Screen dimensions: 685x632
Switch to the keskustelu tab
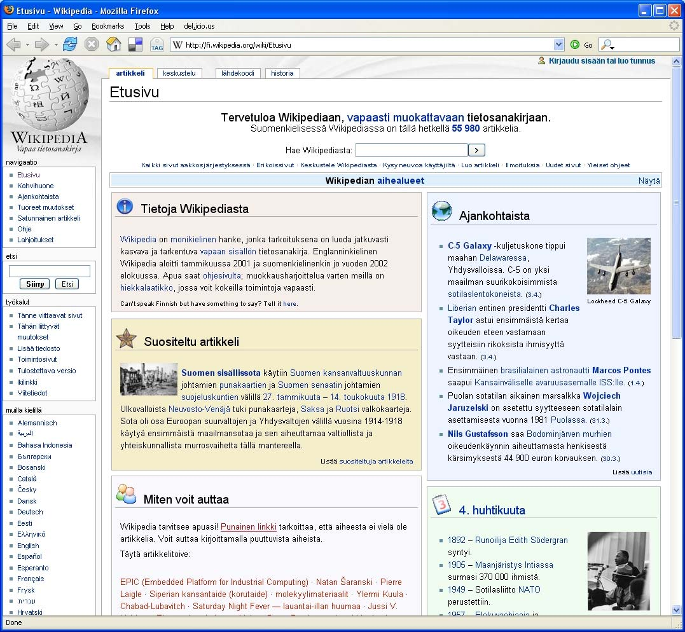(x=179, y=73)
